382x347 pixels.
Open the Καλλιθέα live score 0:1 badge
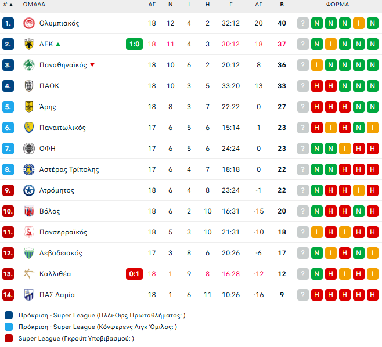pyautogui.click(x=134, y=274)
